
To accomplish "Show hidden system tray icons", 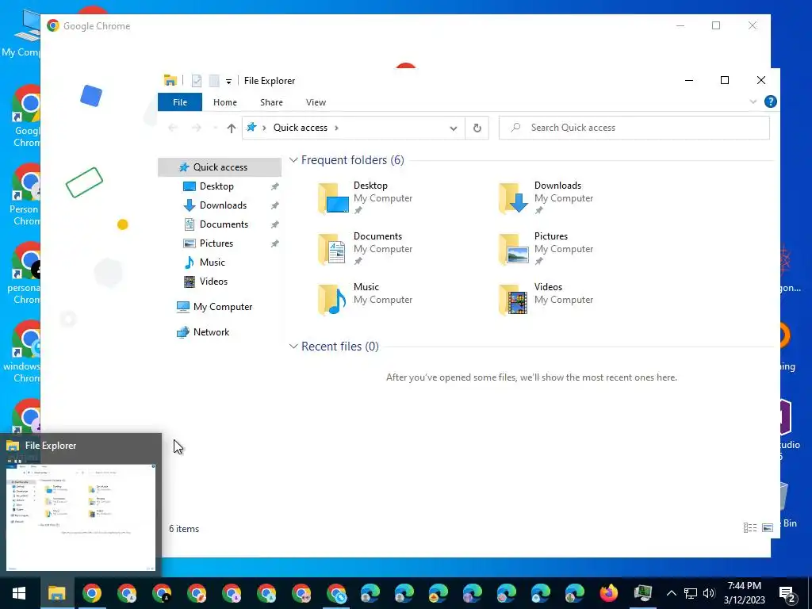I will pyautogui.click(x=671, y=593).
